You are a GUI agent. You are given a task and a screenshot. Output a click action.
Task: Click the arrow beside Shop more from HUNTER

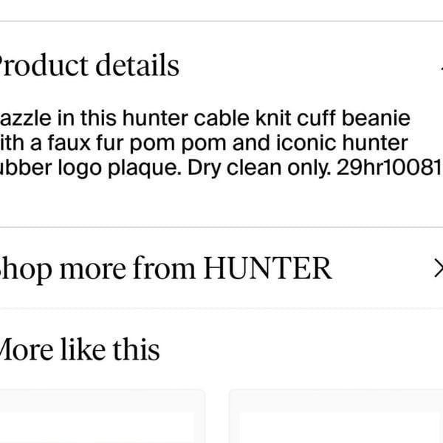tap(439, 268)
